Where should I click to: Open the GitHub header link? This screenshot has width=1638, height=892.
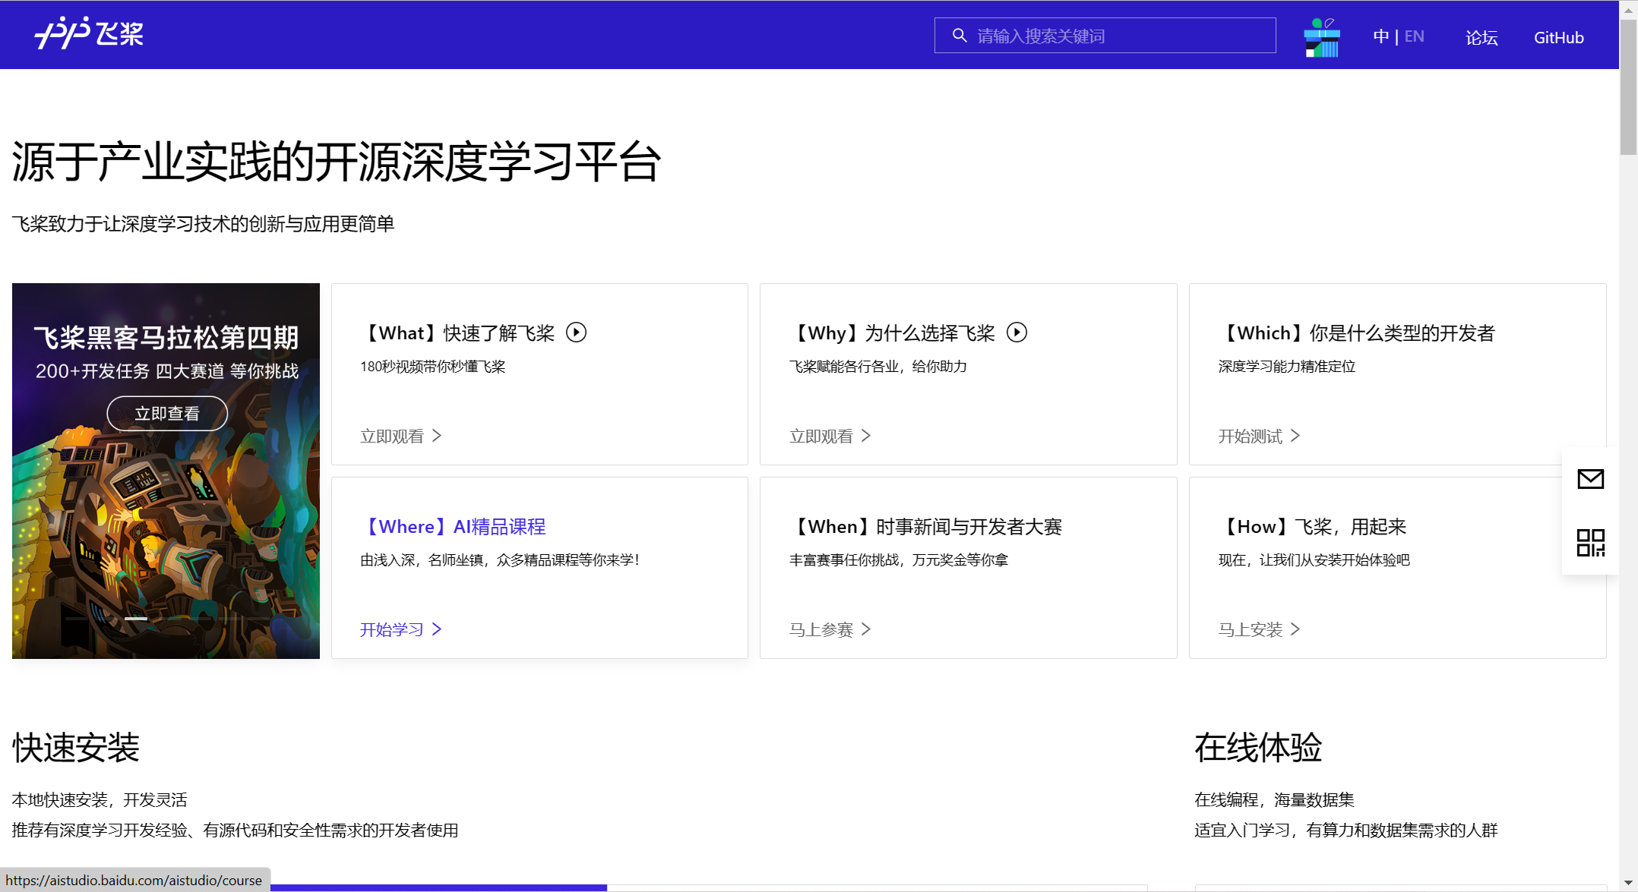pyautogui.click(x=1558, y=37)
